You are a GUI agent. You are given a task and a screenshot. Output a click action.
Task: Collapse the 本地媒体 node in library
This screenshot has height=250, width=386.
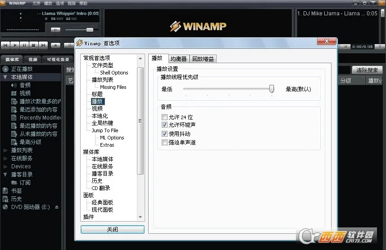pos(5,77)
